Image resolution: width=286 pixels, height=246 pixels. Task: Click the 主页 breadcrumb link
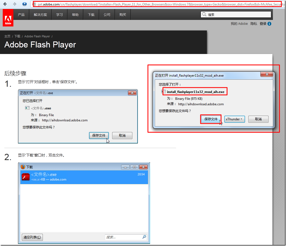pyautogui.click(x=7, y=36)
